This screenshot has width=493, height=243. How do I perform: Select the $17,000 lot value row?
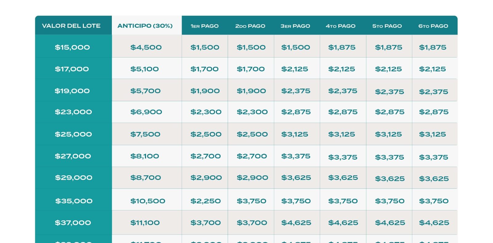tap(246, 68)
